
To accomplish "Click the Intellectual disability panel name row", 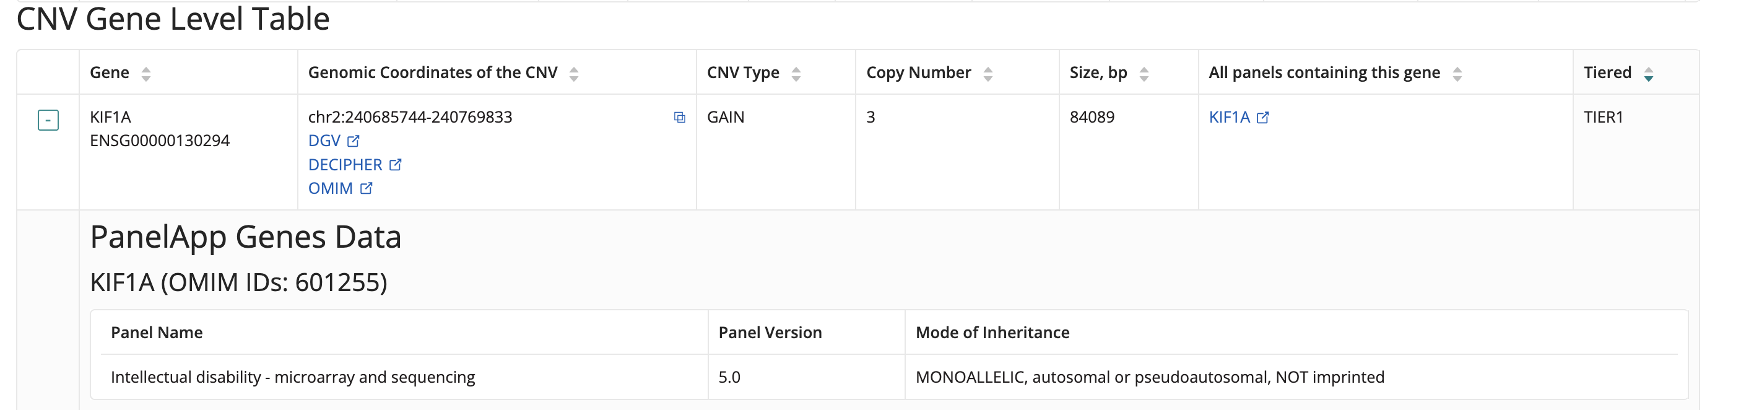I will pos(293,377).
